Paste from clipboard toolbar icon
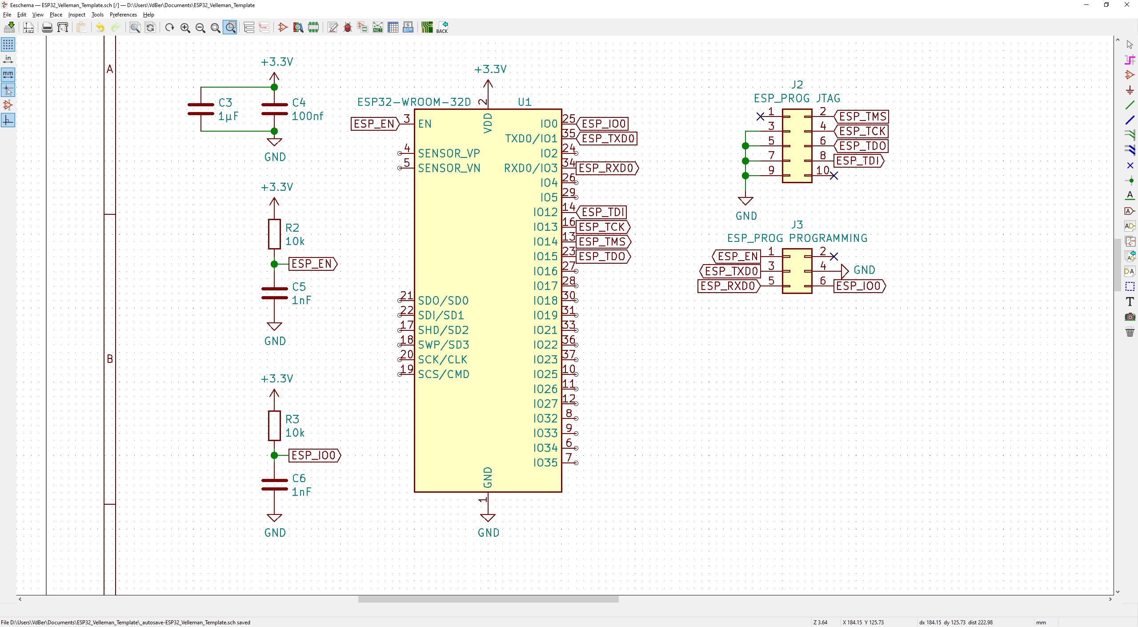The height and width of the screenshot is (627, 1138). [x=81, y=28]
